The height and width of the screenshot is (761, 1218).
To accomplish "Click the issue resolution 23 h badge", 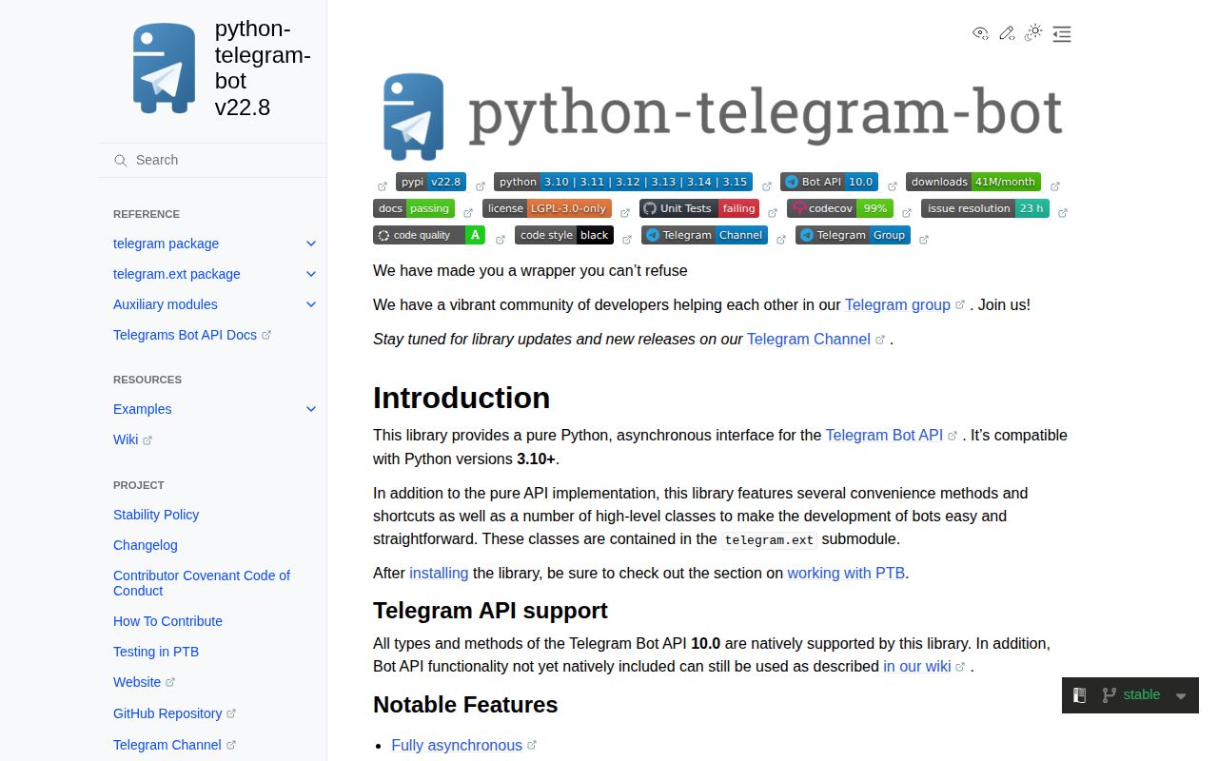I will pos(985,208).
